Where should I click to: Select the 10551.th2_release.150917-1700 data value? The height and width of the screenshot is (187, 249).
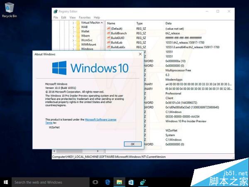[185, 42]
